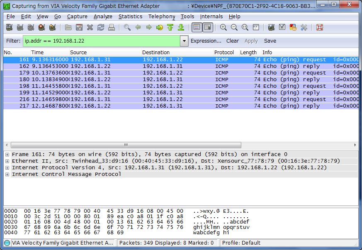Screen dimensions: 362x250
Task: Sort by the Source column header
Action: (105, 53)
